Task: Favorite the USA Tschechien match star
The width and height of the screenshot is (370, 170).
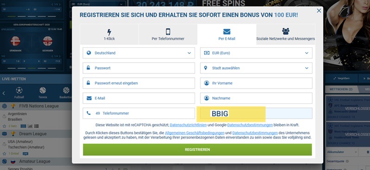Action: point(4,154)
